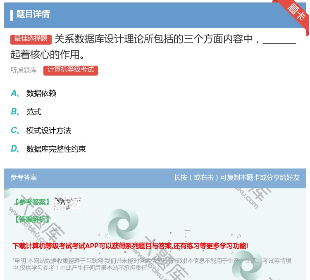Choose option A 数据依赖
This screenshot has width=310, height=280.
pyautogui.click(x=33, y=93)
